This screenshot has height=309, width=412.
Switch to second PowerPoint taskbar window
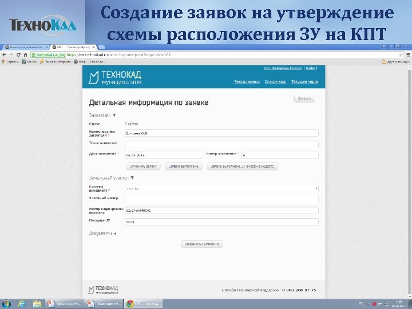(x=104, y=304)
